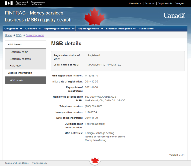Click the MSB details page heading
Image resolution: width=191 pixels, height=166 pixels.
click(66, 44)
